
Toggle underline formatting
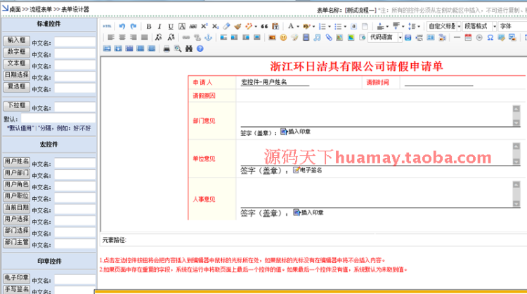point(171,26)
